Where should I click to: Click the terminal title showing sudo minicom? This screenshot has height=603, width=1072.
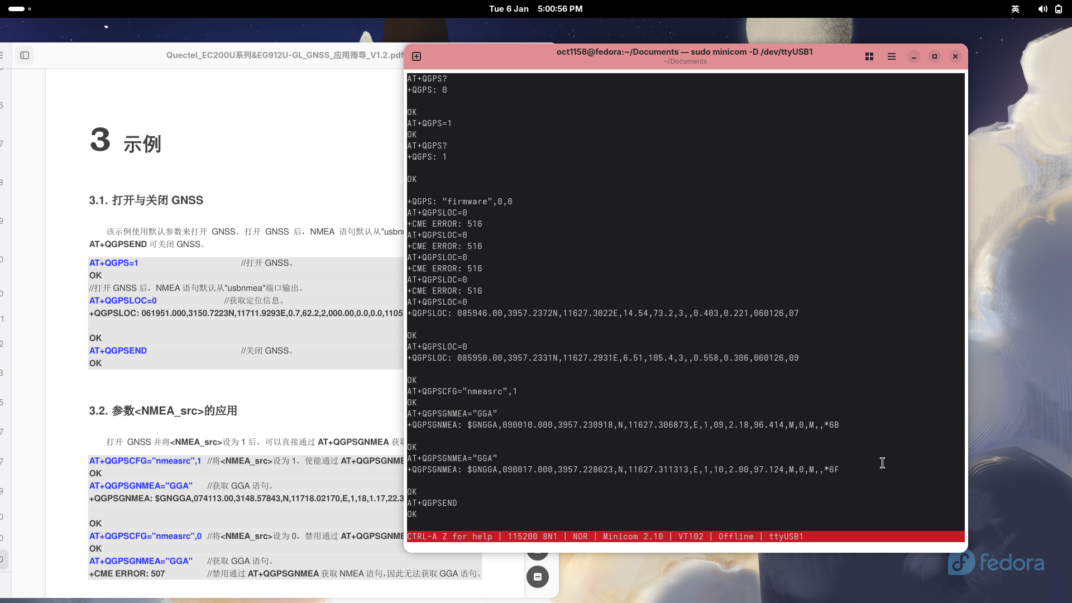pos(685,52)
